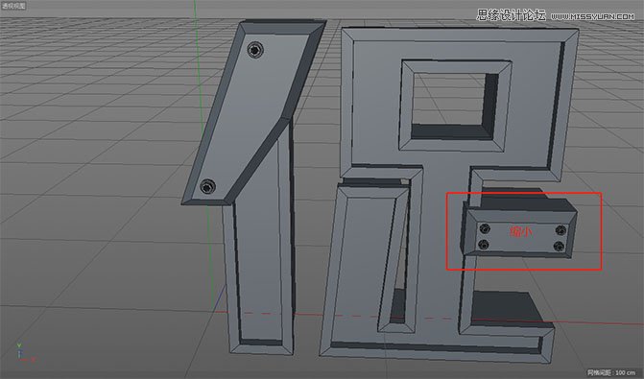Screen dimensions: 644x379
Task: Click the top frame bar of the 保 character
Action: [459, 35]
